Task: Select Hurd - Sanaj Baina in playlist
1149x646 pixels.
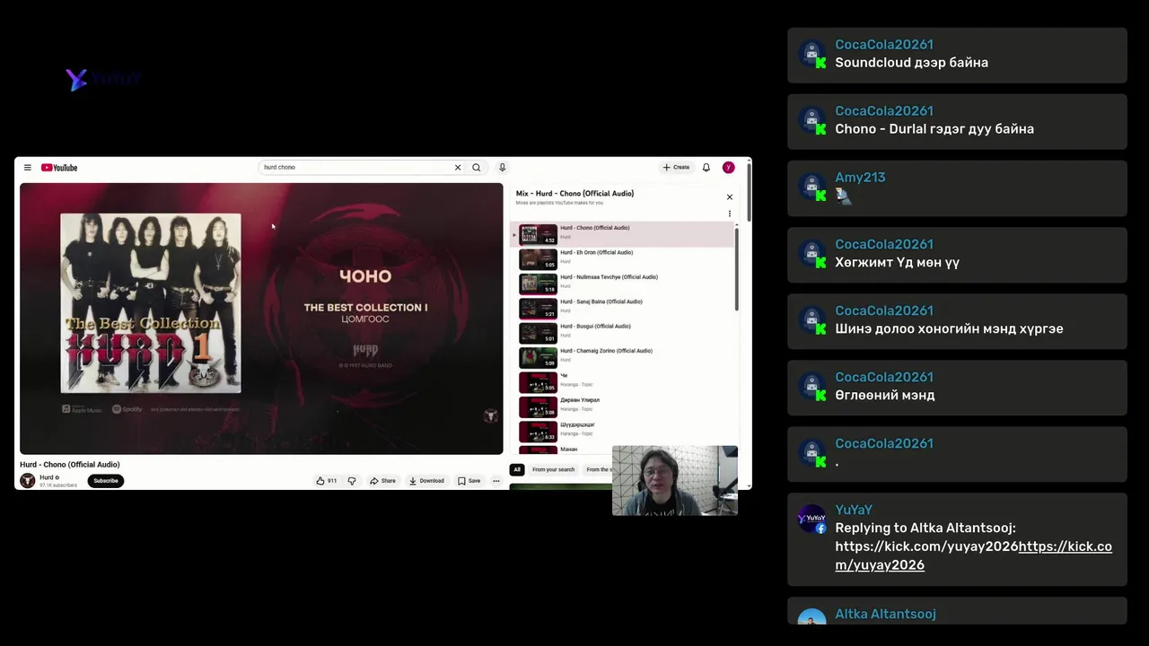Action: 624,309
